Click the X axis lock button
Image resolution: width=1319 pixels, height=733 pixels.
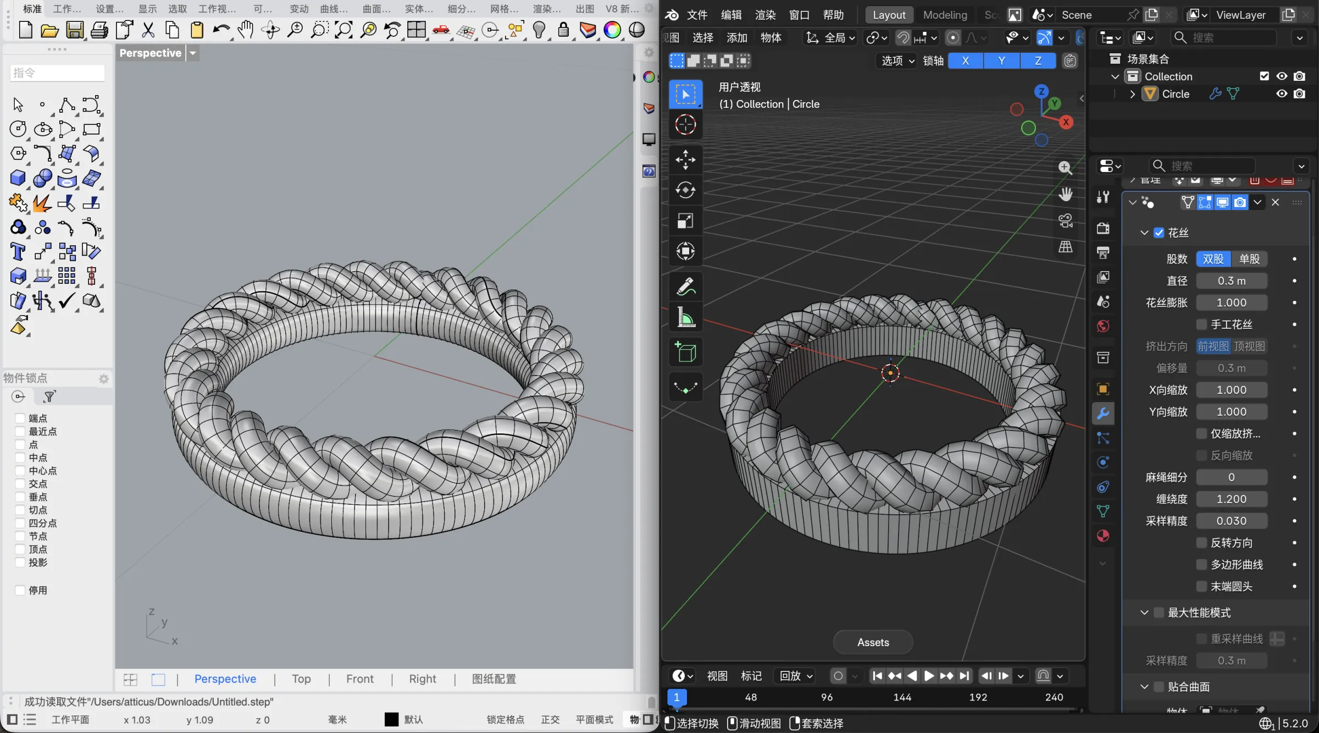966,61
